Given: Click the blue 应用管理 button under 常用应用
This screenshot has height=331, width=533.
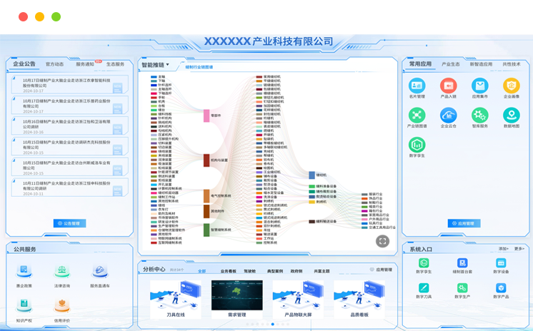Looking at the screenshot, I should coord(464,223).
